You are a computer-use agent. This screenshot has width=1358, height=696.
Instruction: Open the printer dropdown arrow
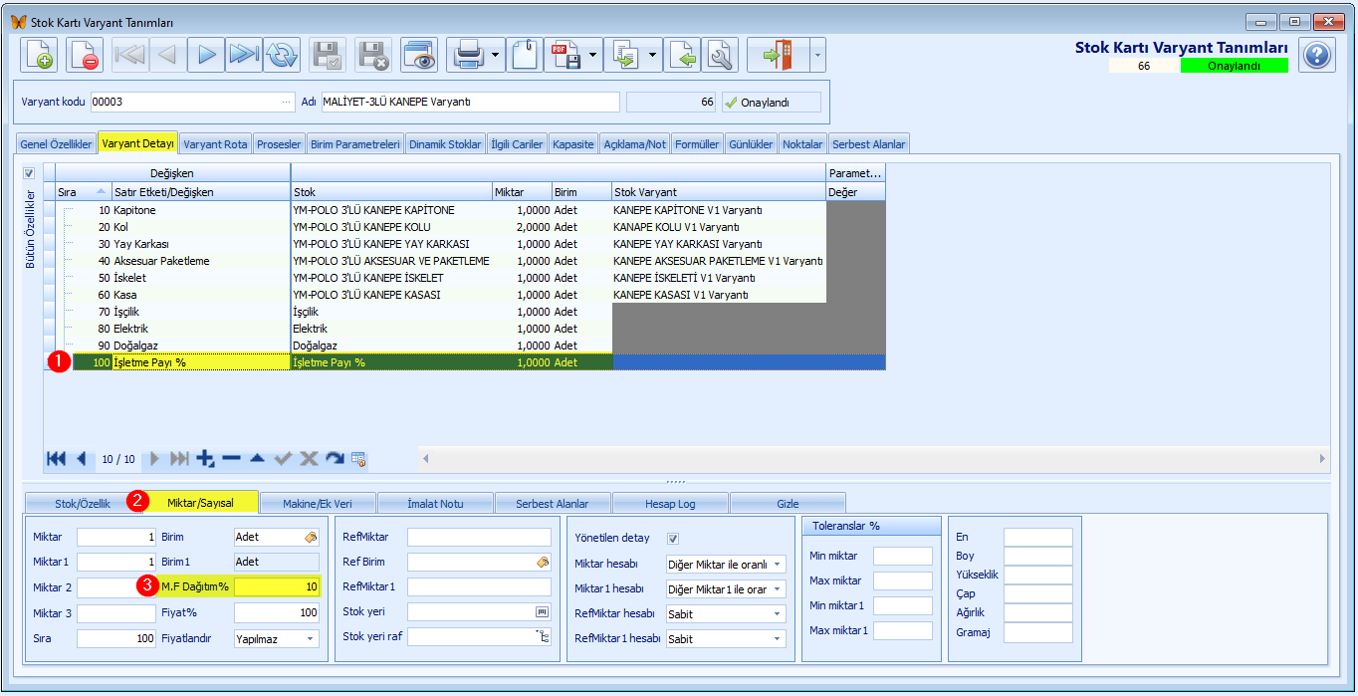(x=496, y=55)
